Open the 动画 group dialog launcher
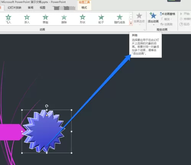This screenshot has height=165, width=191. (144, 30)
